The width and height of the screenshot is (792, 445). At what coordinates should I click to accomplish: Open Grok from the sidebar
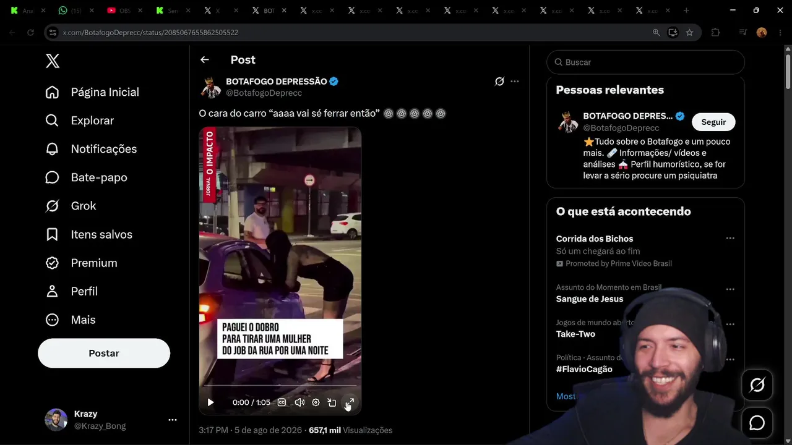(x=71, y=206)
